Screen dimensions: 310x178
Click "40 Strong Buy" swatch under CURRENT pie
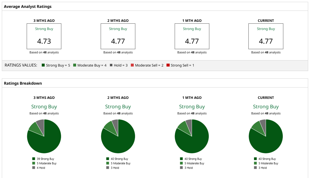pos(255,159)
